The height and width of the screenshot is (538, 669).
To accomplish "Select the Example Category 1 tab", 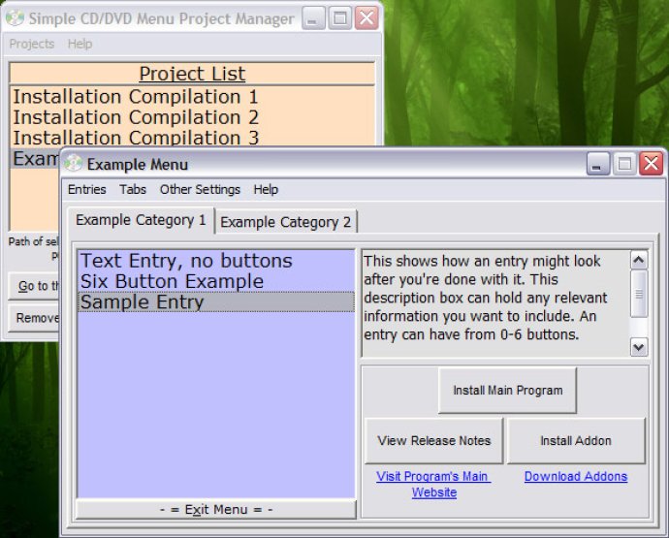I will (141, 220).
